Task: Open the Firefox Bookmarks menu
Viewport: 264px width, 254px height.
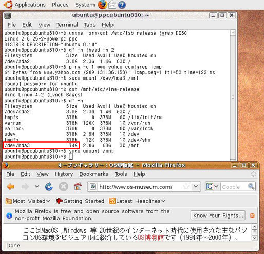Action: coord(93,174)
